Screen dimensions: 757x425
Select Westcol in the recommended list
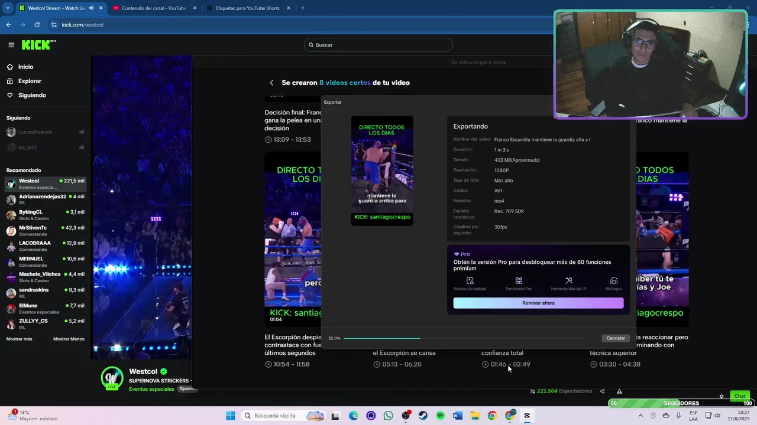[x=45, y=184]
